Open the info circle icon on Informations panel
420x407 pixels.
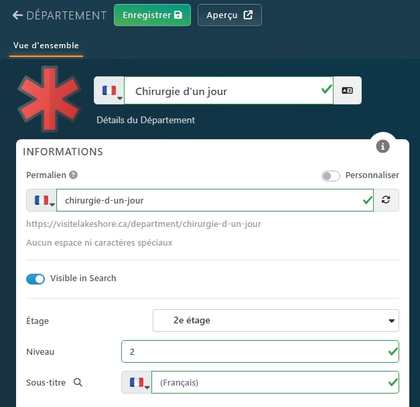[x=383, y=146]
